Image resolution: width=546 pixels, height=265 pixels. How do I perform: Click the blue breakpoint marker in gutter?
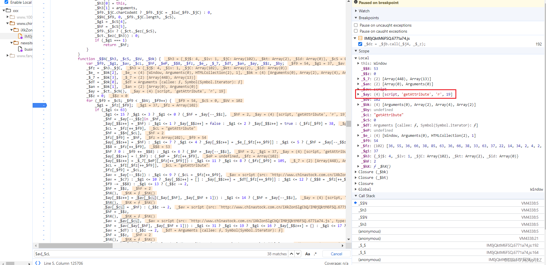40,105
